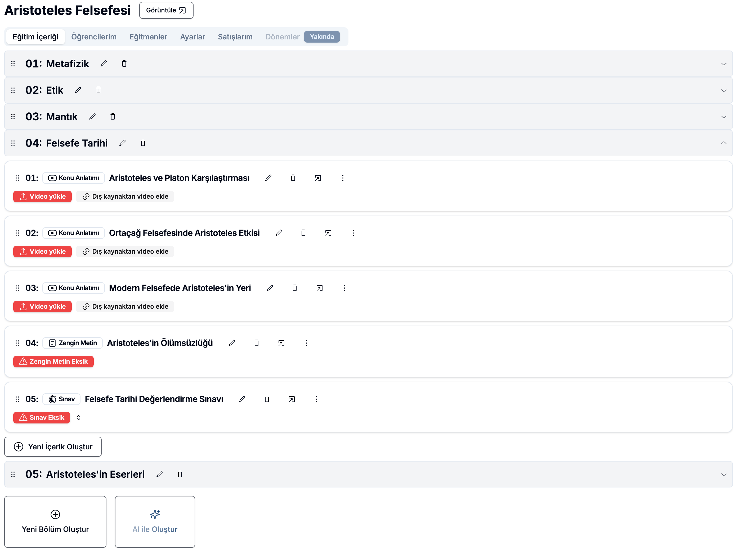Click the Sınav Eksik warning button
The width and height of the screenshot is (739, 552).
click(42, 418)
